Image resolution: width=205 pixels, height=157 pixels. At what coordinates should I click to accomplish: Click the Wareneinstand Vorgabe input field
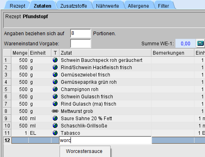[x=81, y=43]
